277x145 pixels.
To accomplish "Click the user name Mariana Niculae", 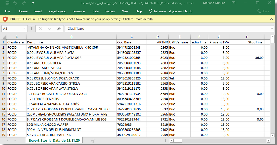I will (214, 3).
